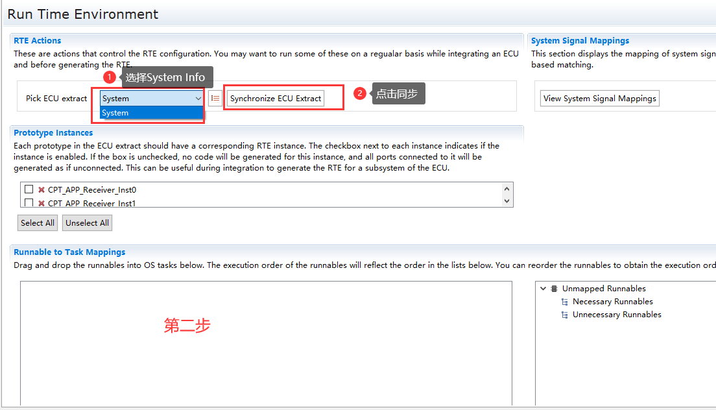Click the empty OS task mapping area
This screenshot has width=716, height=410.
click(x=266, y=363)
